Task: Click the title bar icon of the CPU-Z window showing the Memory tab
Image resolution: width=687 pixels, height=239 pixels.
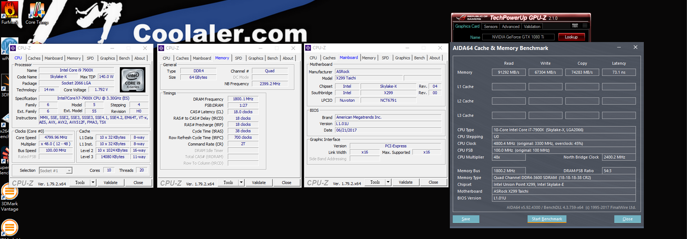Action: coord(162,48)
